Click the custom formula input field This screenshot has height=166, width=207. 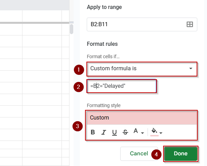pos(122,86)
